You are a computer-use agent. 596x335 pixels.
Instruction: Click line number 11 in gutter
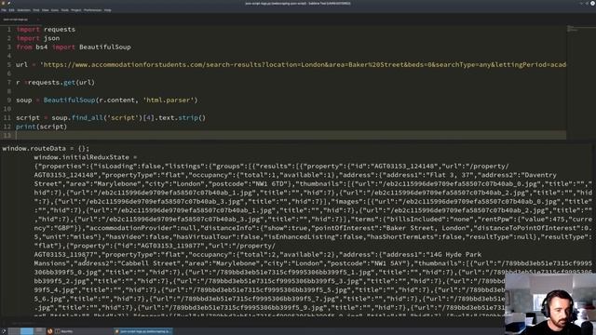7,118
